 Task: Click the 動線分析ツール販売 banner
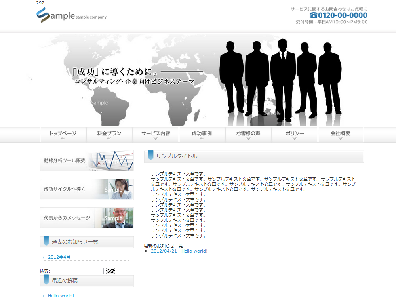click(x=87, y=161)
